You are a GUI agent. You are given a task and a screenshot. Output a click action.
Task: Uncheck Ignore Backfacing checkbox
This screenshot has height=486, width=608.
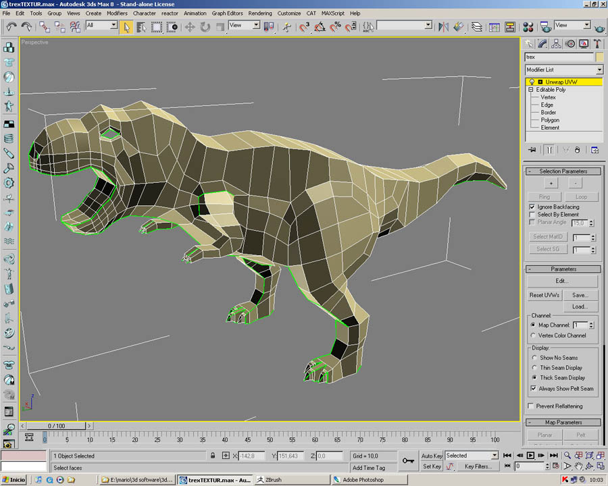pyautogui.click(x=532, y=207)
